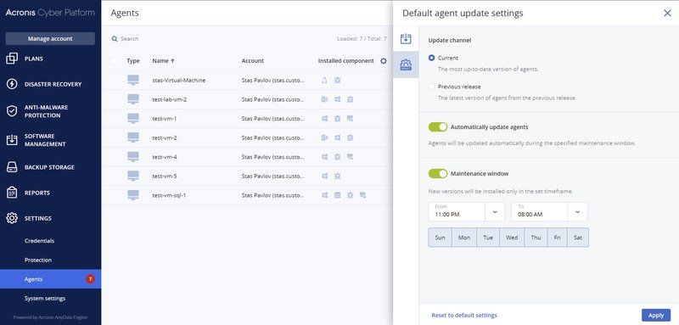Click the bug icon for test-vm-5
Screen dimensions: 679x325
tap(337, 177)
